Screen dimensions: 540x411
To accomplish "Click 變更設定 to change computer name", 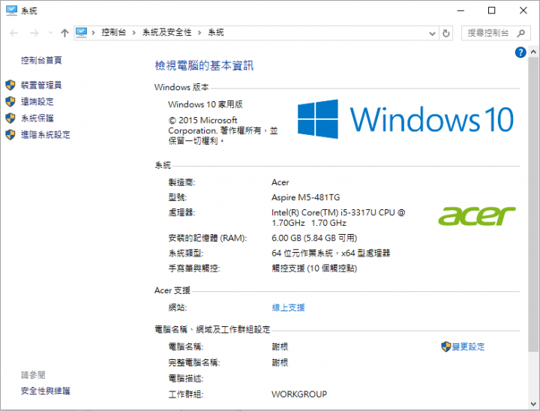I will click(468, 346).
